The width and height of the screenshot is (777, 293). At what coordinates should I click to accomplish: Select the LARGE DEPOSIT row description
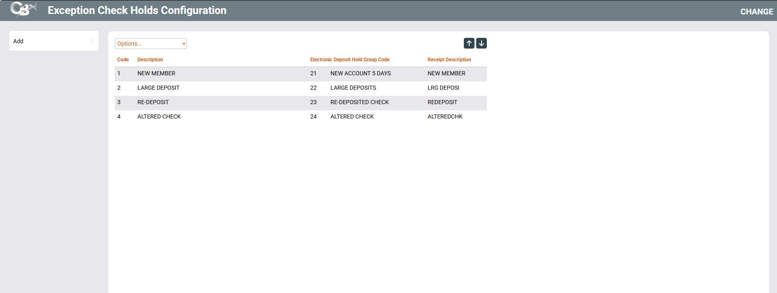pos(158,88)
